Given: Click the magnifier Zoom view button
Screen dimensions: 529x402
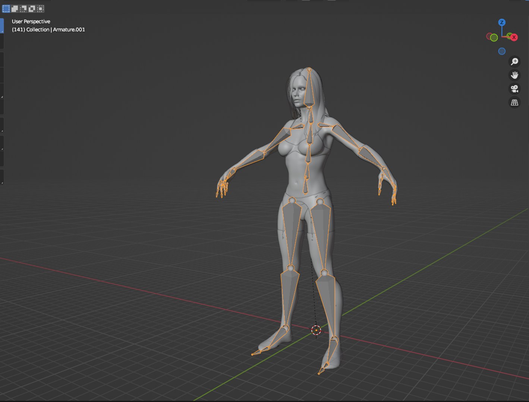Looking at the screenshot, I should (x=514, y=61).
